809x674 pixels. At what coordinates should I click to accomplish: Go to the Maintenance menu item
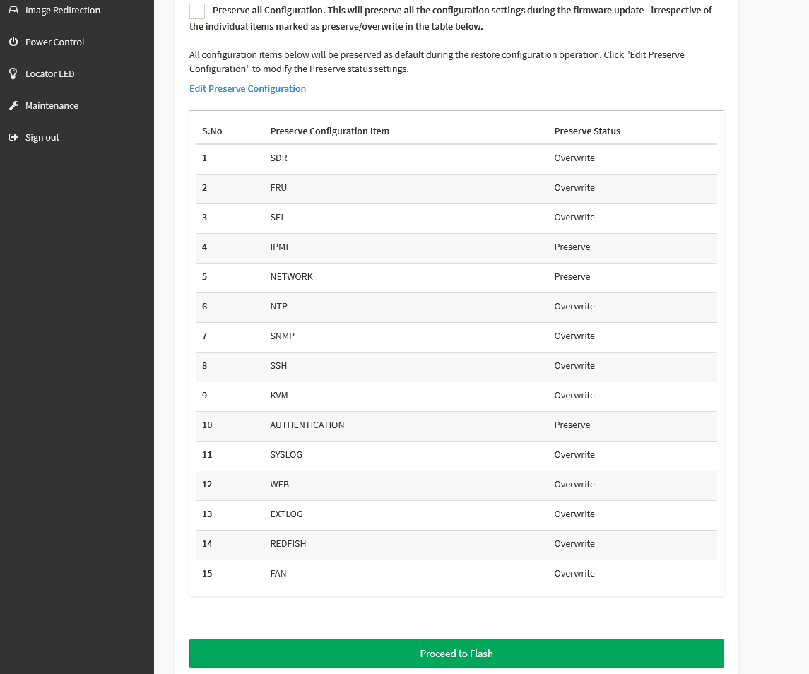point(52,106)
